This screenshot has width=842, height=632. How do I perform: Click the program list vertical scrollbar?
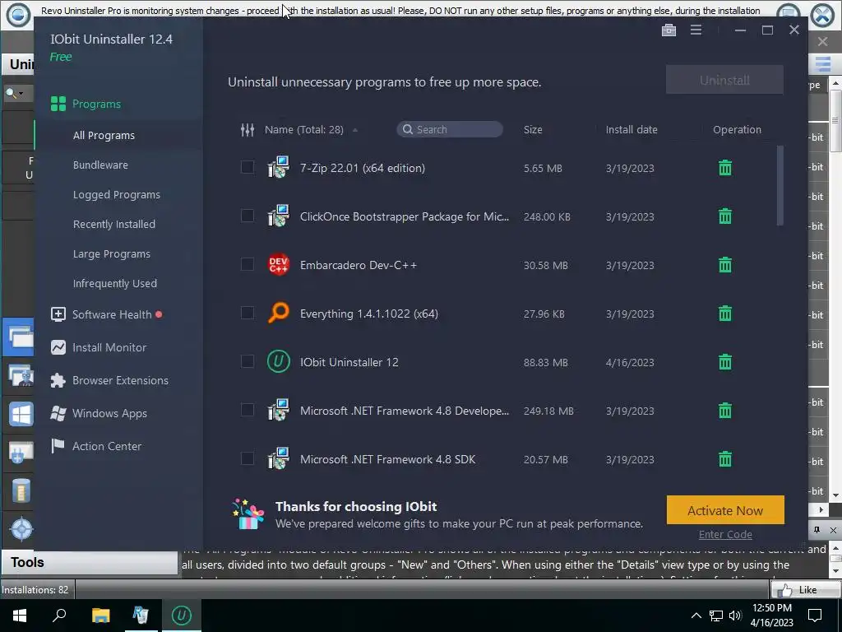coord(780,185)
